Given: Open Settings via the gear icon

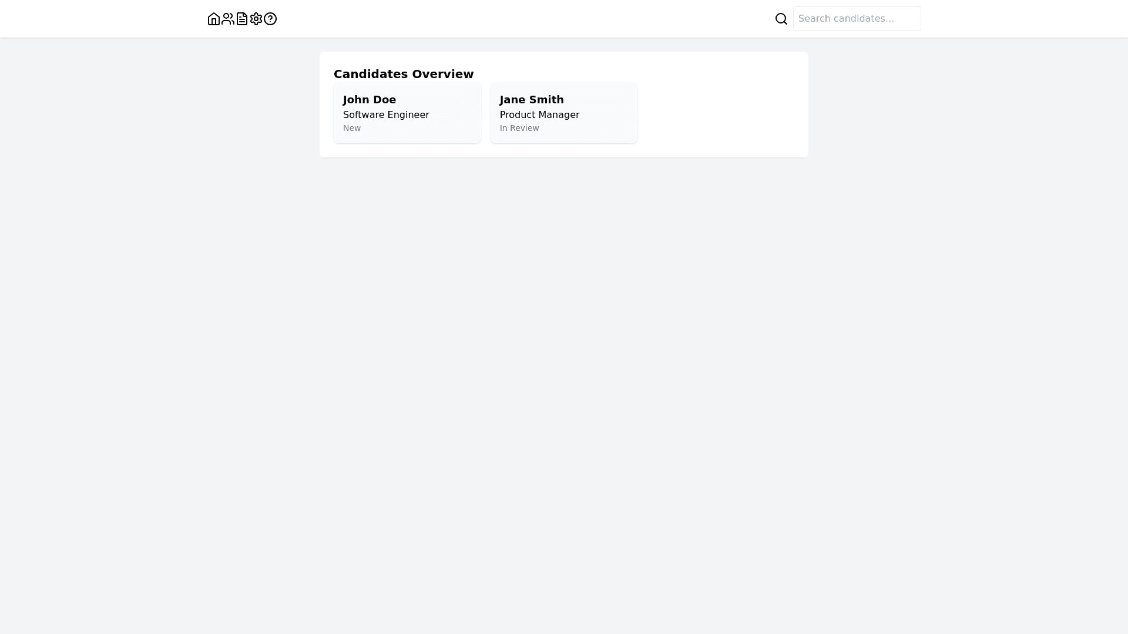Looking at the screenshot, I should (256, 19).
